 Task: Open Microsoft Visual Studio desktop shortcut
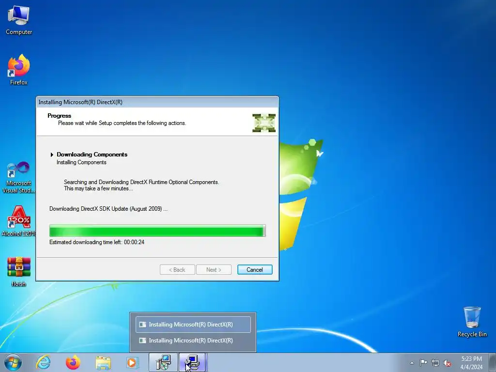coord(18,177)
